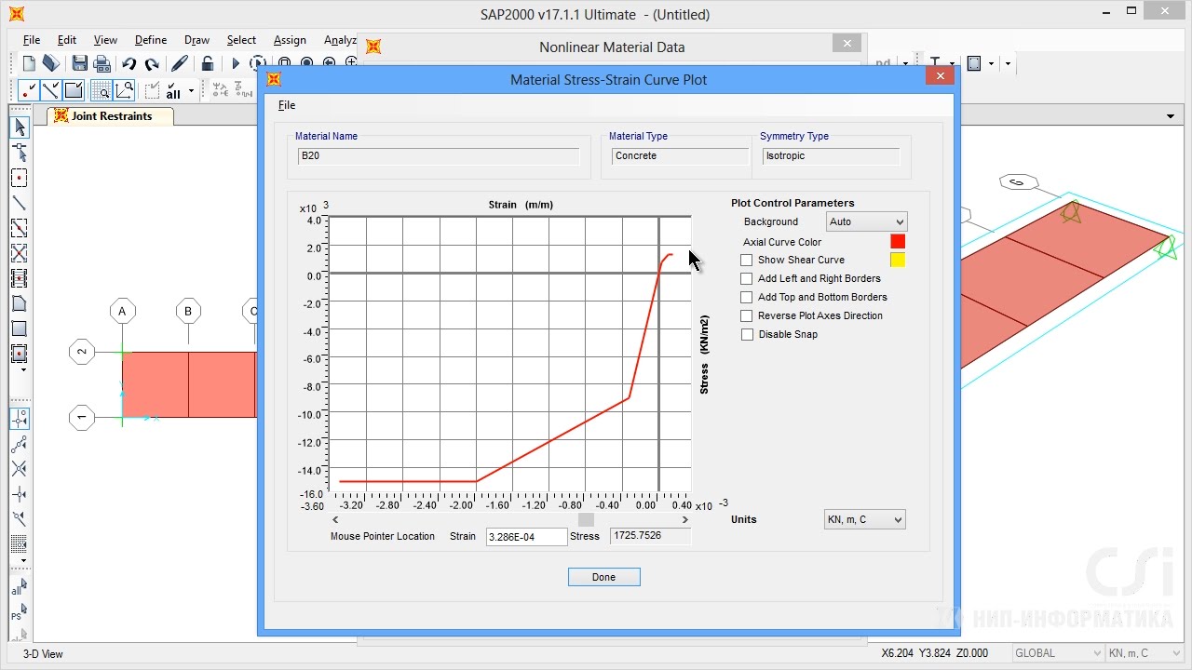
Task: Open the Background Auto dropdown
Action: [x=866, y=221]
